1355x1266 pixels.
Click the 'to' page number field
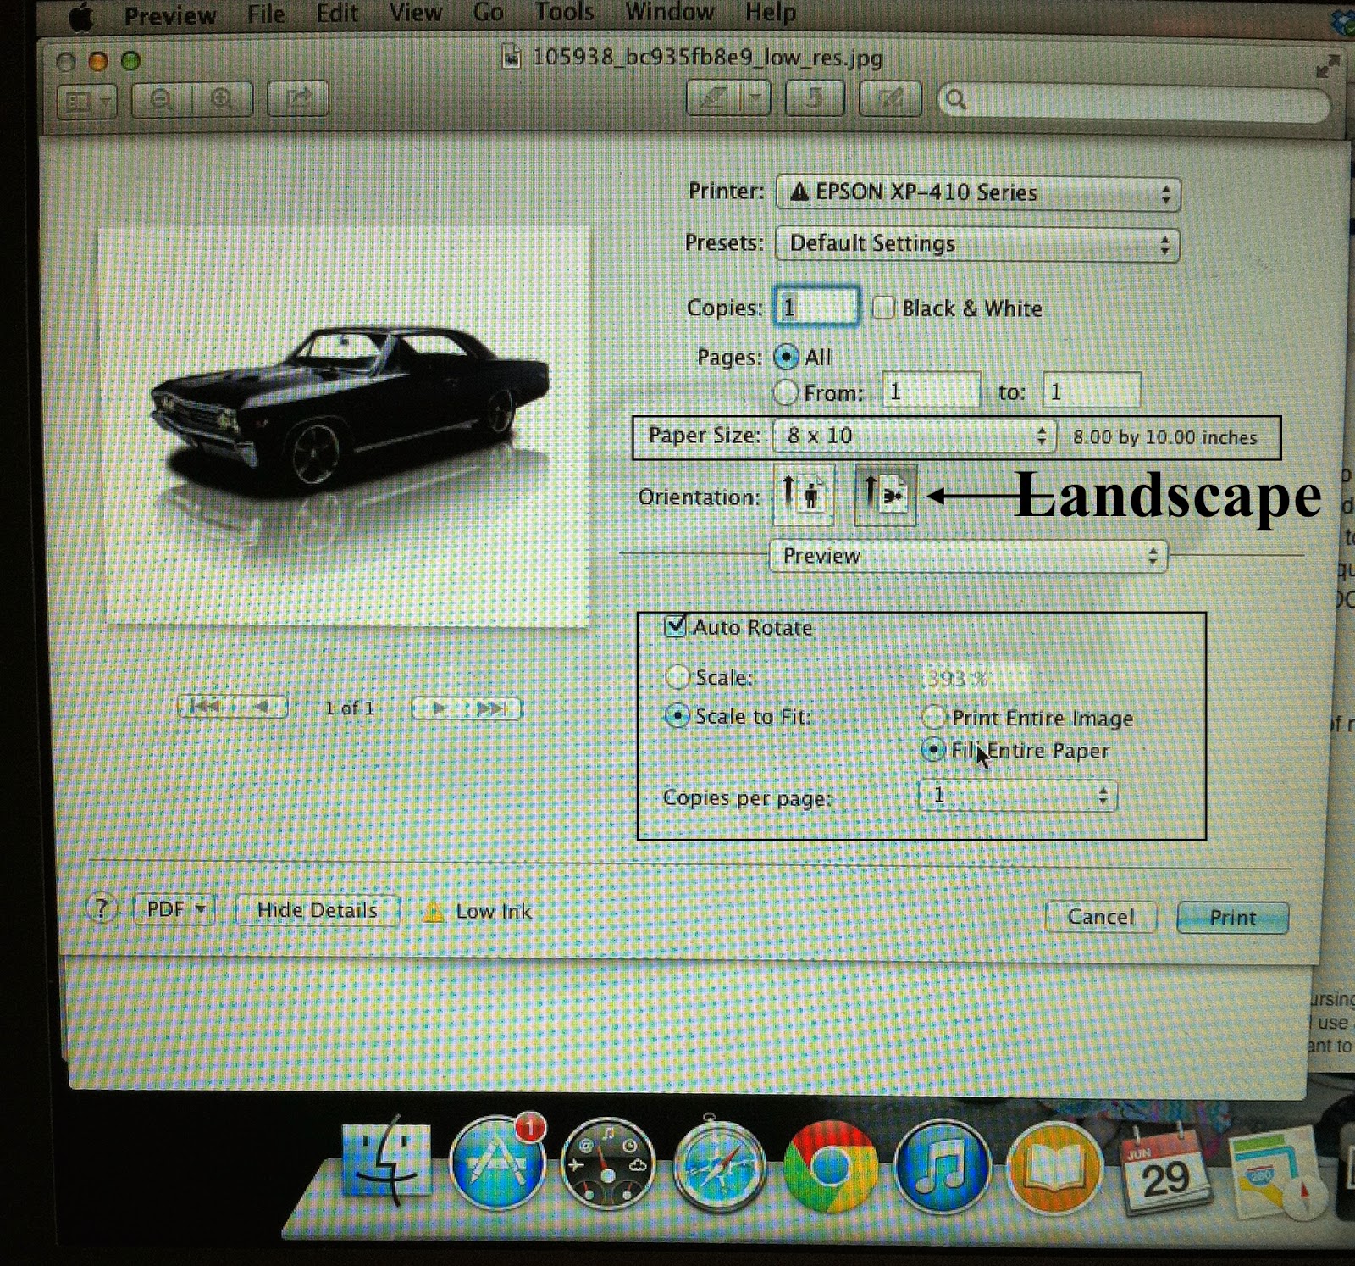click(1092, 391)
